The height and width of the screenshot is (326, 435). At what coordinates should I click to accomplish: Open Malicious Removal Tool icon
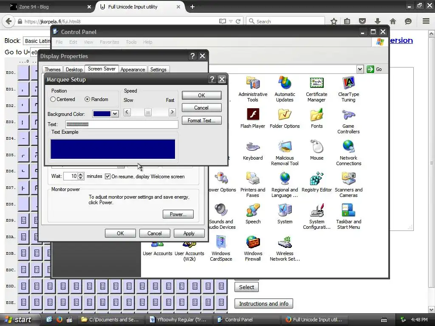click(285, 153)
